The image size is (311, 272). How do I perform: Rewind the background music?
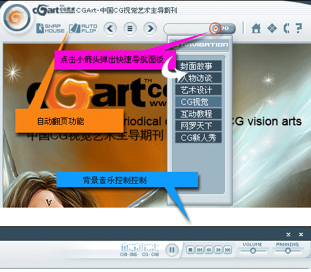pyautogui.click(x=209, y=250)
